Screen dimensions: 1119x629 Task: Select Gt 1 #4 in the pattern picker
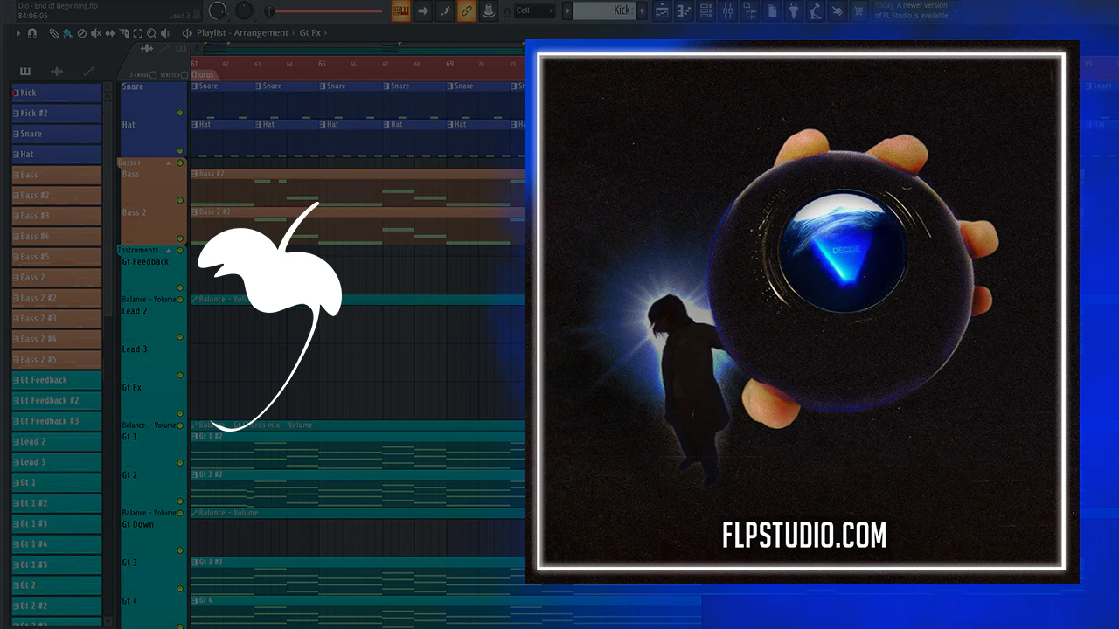pos(57,543)
